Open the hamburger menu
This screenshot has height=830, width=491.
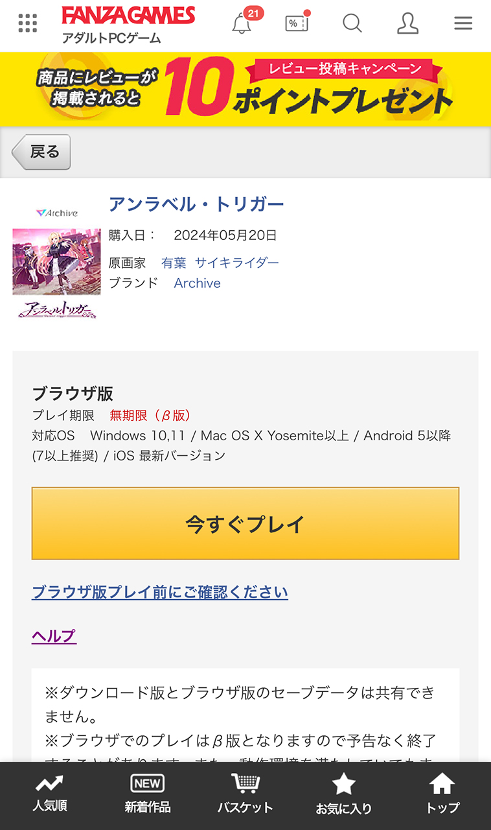coord(463,23)
